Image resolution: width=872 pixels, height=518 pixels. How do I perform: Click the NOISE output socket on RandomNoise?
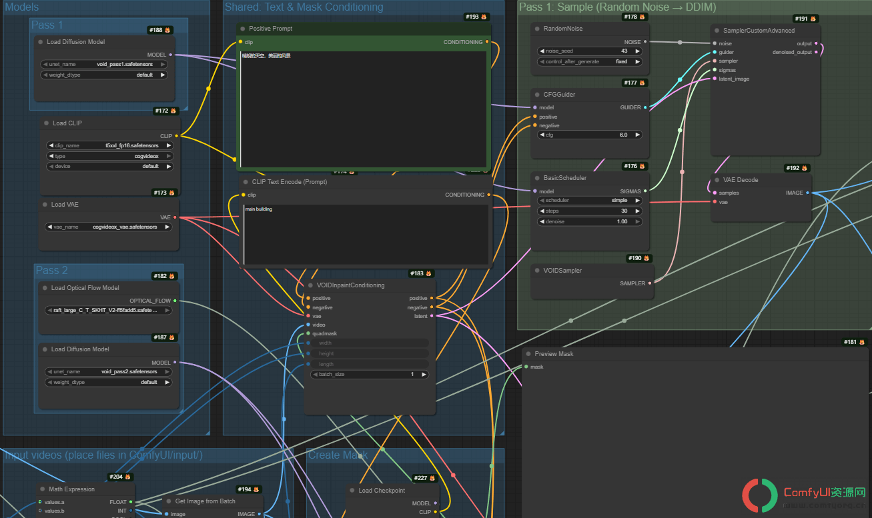645,42
